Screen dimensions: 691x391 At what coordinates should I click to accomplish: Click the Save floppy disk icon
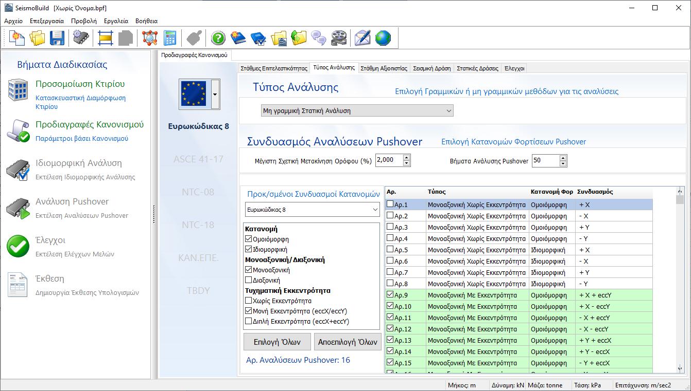57,38
